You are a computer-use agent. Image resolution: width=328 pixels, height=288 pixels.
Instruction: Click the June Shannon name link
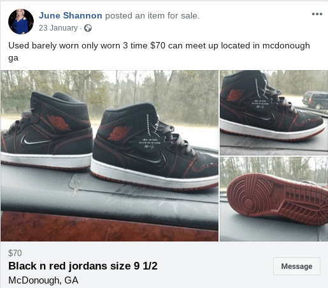pyautogui.click(x=70, y=15)
